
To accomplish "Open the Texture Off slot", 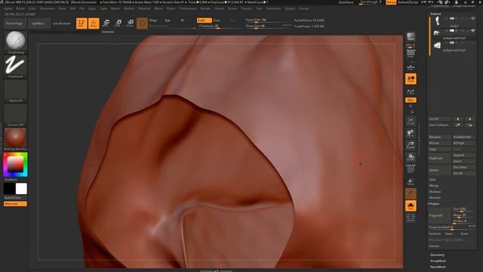I will tap(15, 115).
